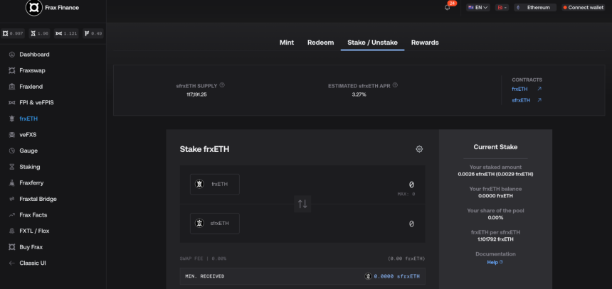Viewport: 612px width, 289px height.
Task: Open the EN language dropdown
Action: (478, 7)
